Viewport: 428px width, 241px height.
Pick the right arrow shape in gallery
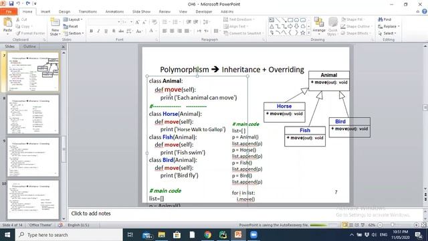(290, 26)
